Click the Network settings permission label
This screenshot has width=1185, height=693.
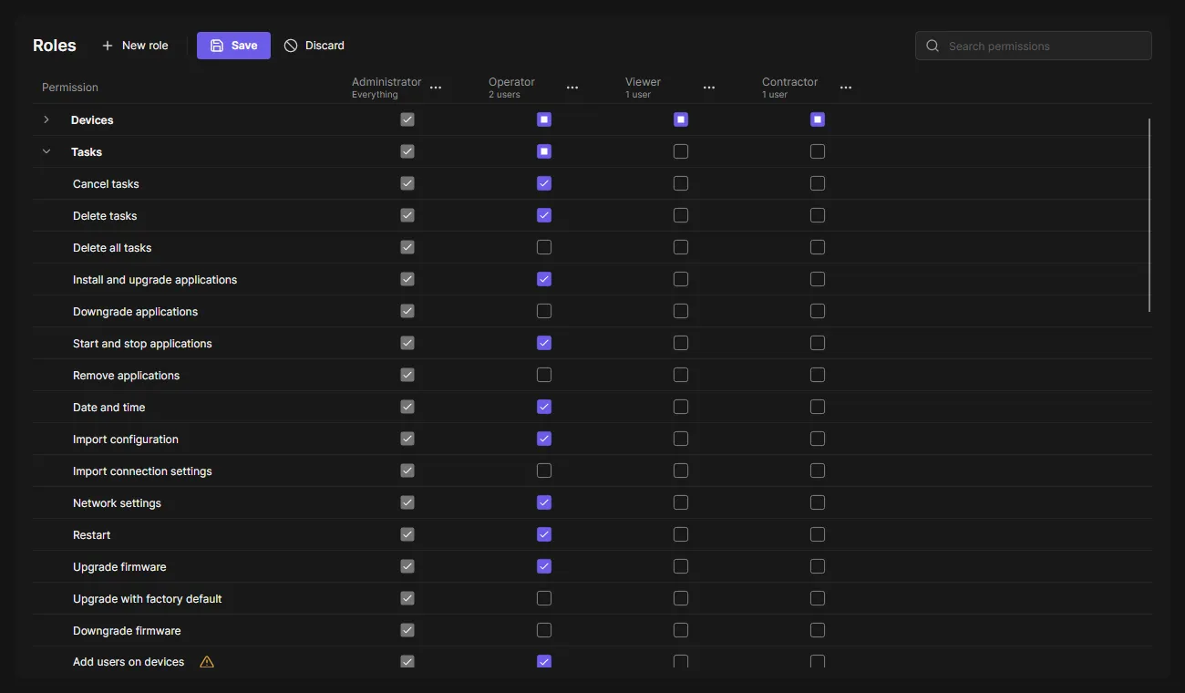(x=117, y=503)
